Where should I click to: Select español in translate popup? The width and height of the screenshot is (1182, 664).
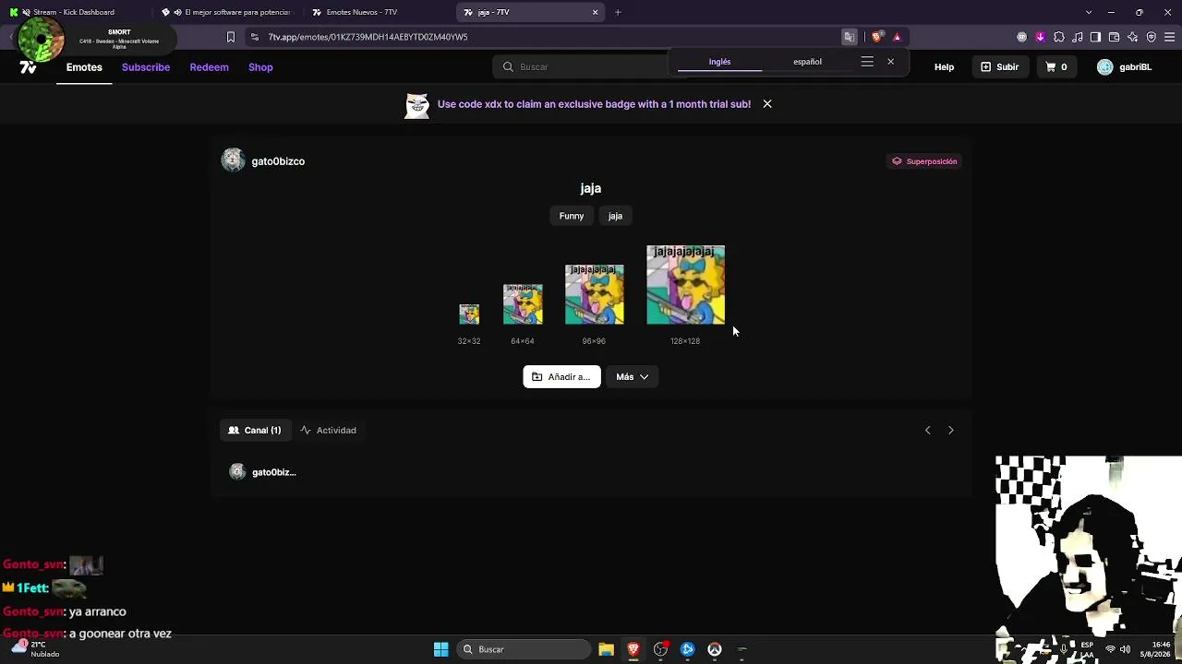(x=807, y=62)
